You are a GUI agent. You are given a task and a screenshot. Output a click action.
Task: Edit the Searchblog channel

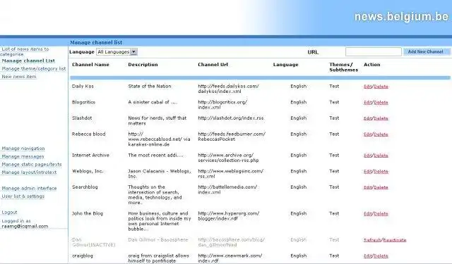367,187
